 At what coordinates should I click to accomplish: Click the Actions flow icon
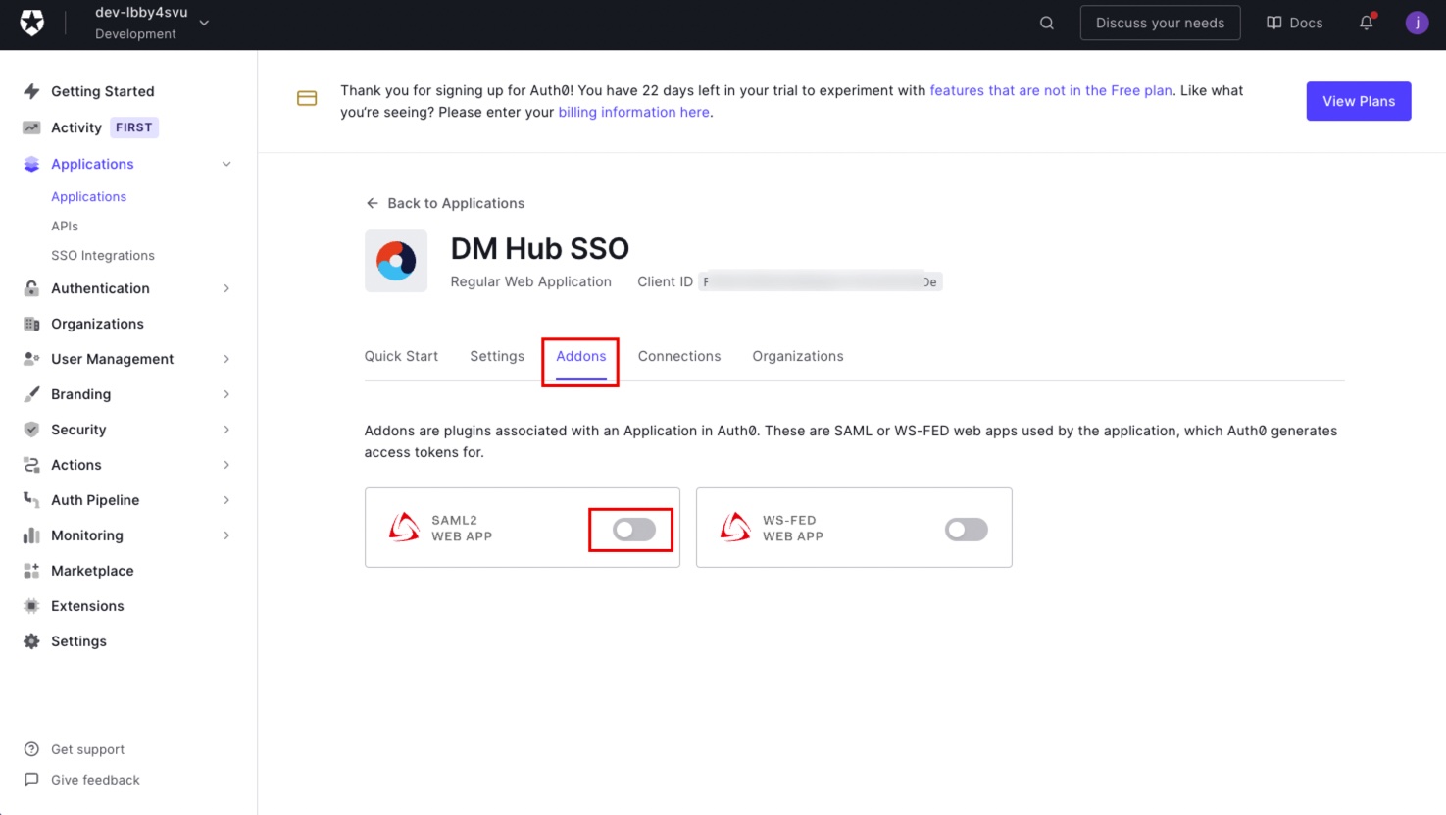[31, 465]
